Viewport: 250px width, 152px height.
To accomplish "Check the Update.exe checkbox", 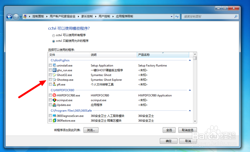I will (x=50, y=105).
